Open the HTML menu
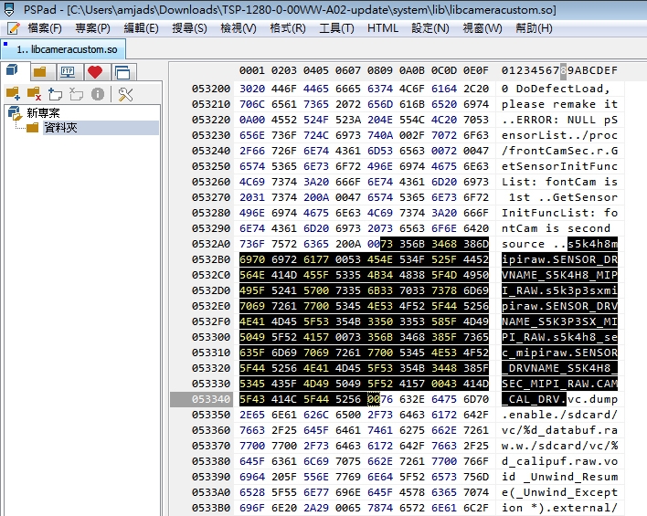 [383, 28]
